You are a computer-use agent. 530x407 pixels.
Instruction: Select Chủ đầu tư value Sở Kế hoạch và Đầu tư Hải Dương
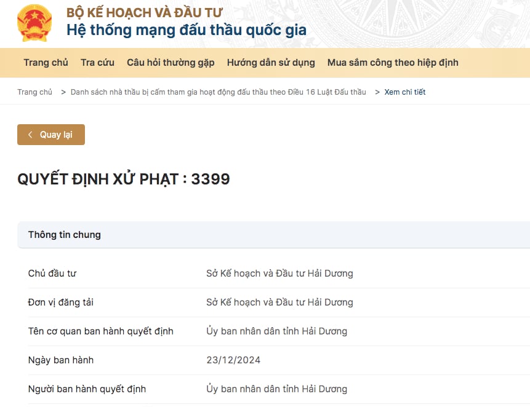[279, 273]
